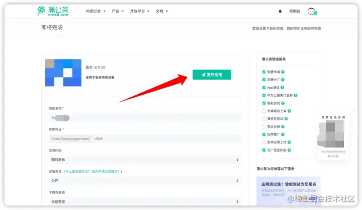Open the 发布时间 dropdown showing 即时发布
The image size is (362, 210).
145,160
